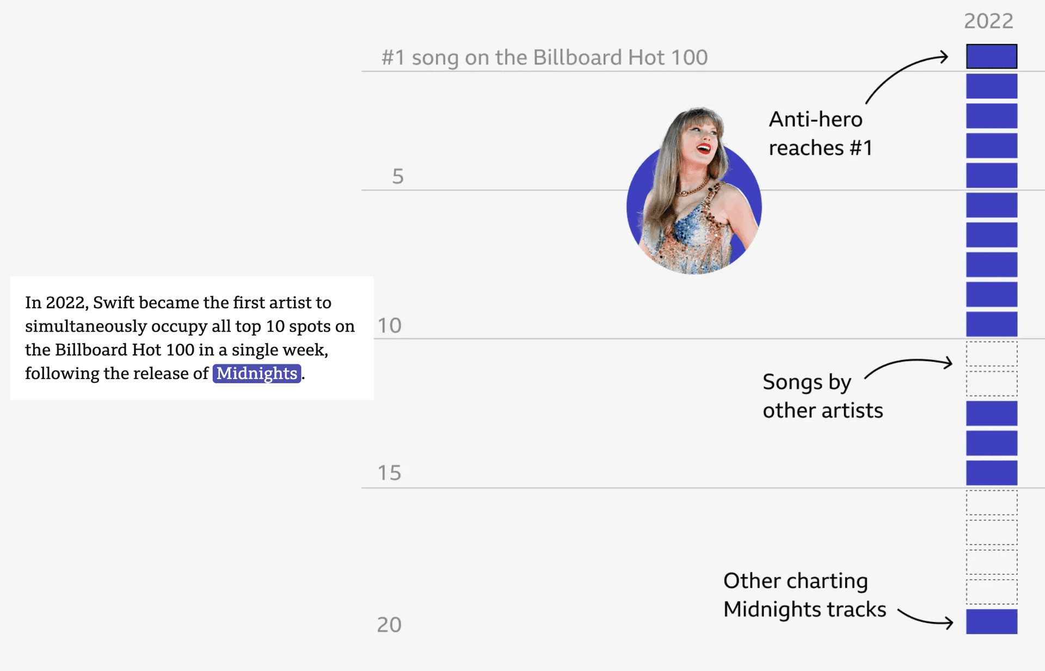
Task: Click the dashed empty block at position 11
Action: (x=991, y=354)
